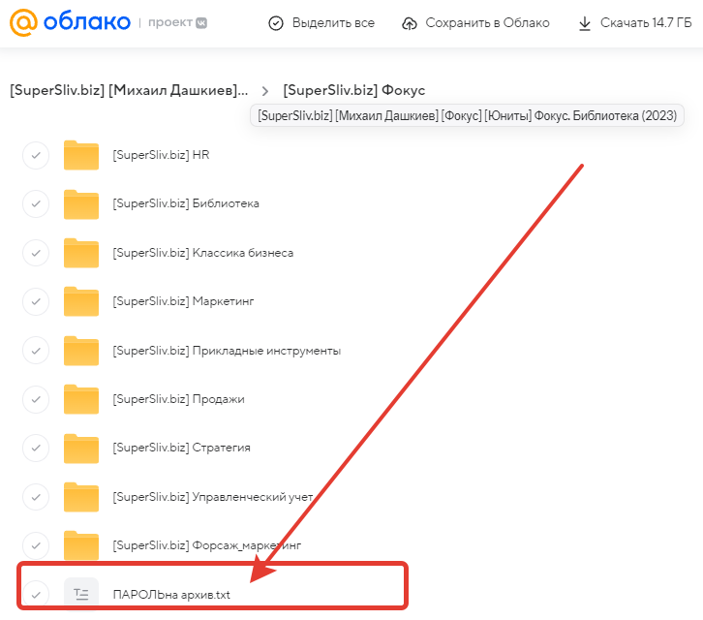The width and height of the screenshot is (703, 620).
Task: Open file name ПАРОЛЬна архив.txt
Action: tap(171, 595)
